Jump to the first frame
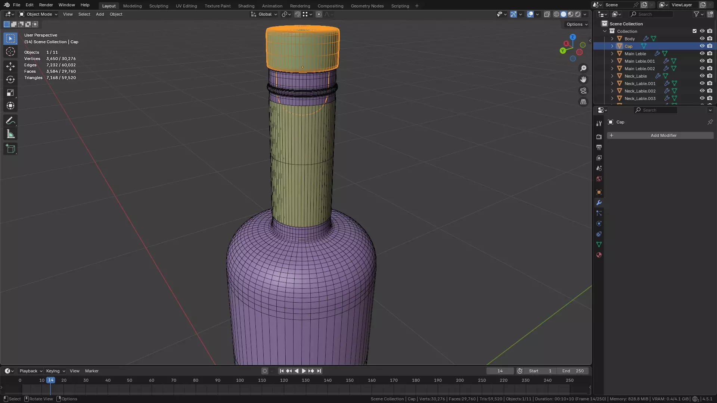Image resolution: width=717 pixels, height=403 pixels. [x=282, y=371]
